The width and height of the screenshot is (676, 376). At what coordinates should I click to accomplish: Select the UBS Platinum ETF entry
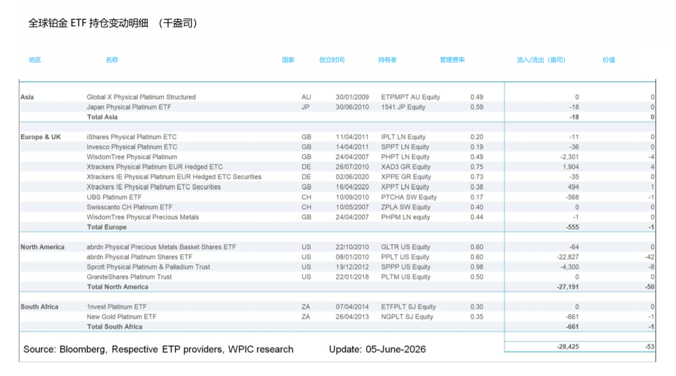point(114,197)
